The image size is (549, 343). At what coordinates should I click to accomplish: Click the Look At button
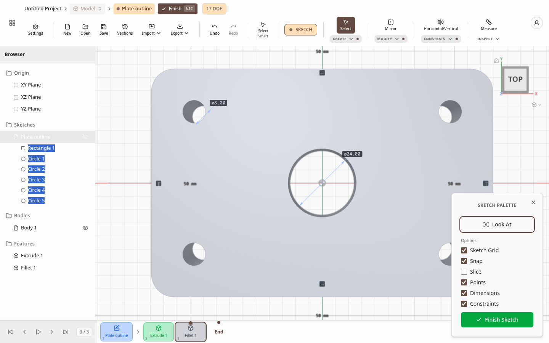(497, 224)
